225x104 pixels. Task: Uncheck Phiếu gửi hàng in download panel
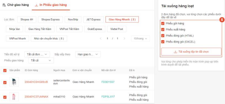[x=163, y=23]
